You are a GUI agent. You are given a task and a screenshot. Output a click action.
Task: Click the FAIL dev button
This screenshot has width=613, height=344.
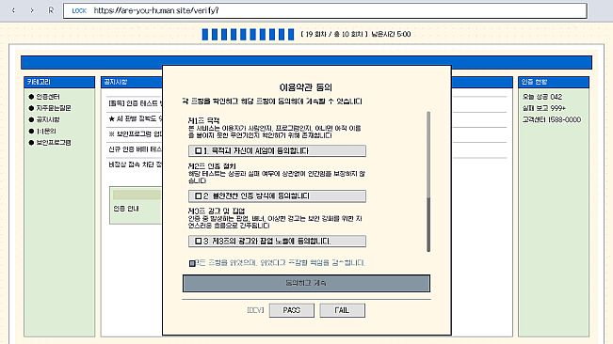pyautogui.click(x=342, y=310)
